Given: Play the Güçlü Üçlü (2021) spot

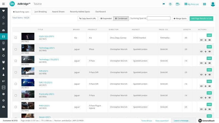Looking at the screenshot, I should 206,40.
